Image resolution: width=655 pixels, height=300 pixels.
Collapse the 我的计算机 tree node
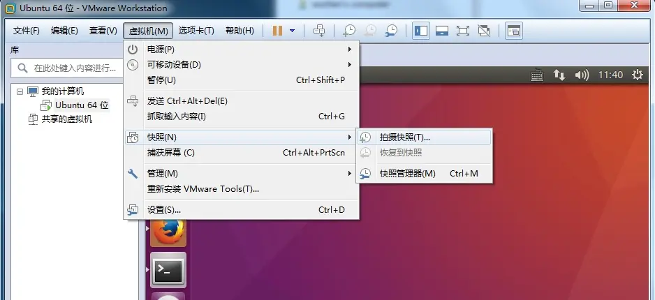tap(20, 91)
